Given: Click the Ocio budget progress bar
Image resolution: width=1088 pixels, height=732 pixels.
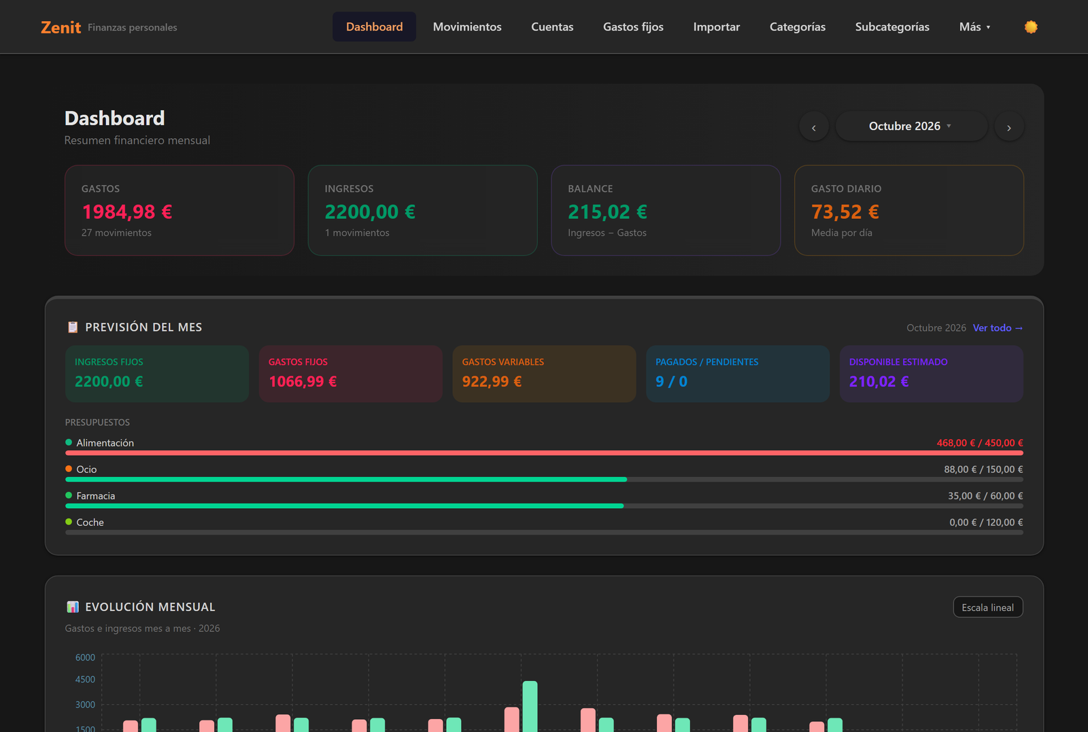Looking at the screenshot, I should [544, 480].
